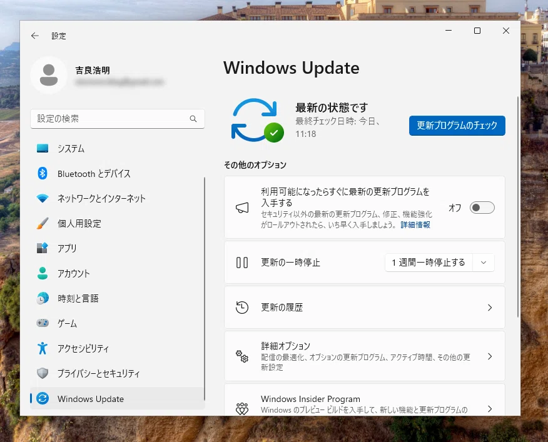Click in the 設定の検索 search field

coord(117,119)
